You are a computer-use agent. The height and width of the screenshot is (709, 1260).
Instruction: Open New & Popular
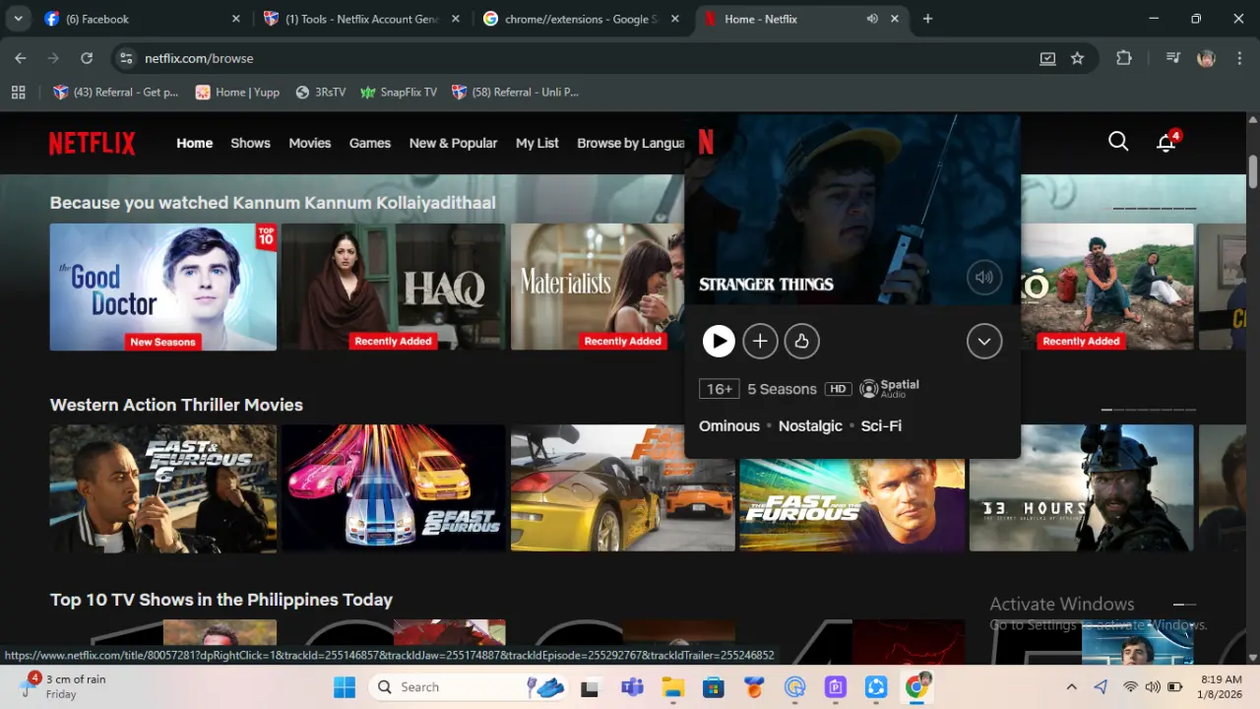(x=454, y=143)
